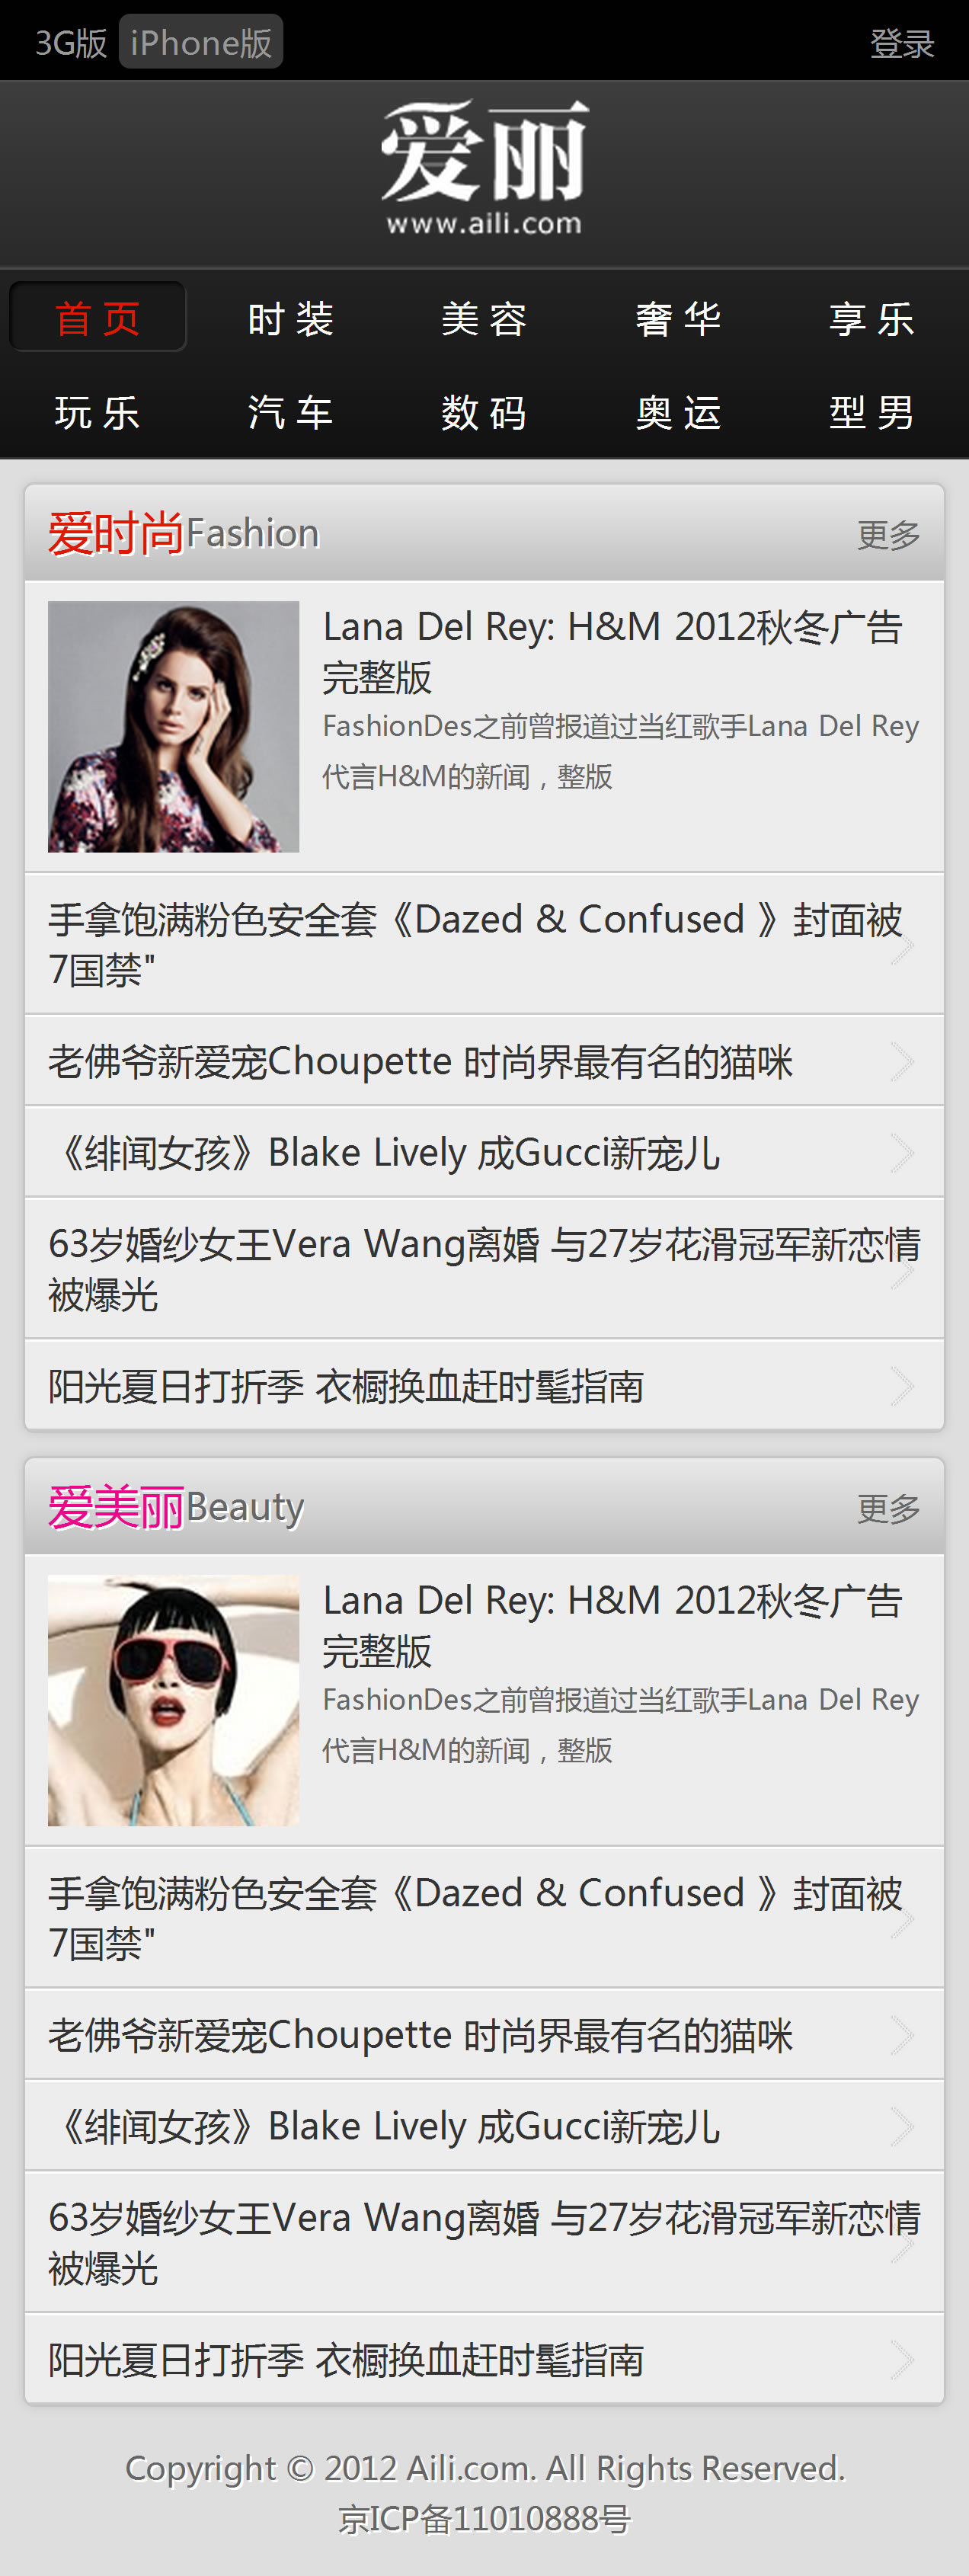Expand 更多 in the 爱时尚 Fashion section
Viewport: 969px width, 2576px height.
click(888, 534)
